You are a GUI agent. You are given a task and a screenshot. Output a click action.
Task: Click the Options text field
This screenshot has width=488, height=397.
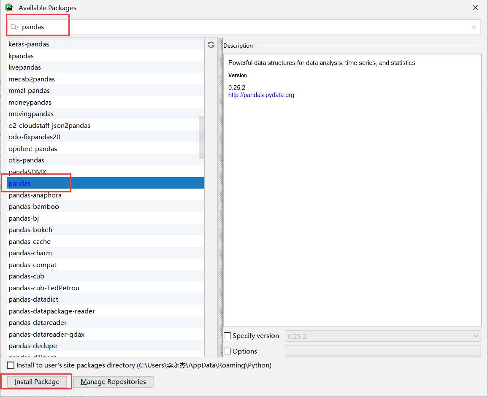click(x=383, y=351)
